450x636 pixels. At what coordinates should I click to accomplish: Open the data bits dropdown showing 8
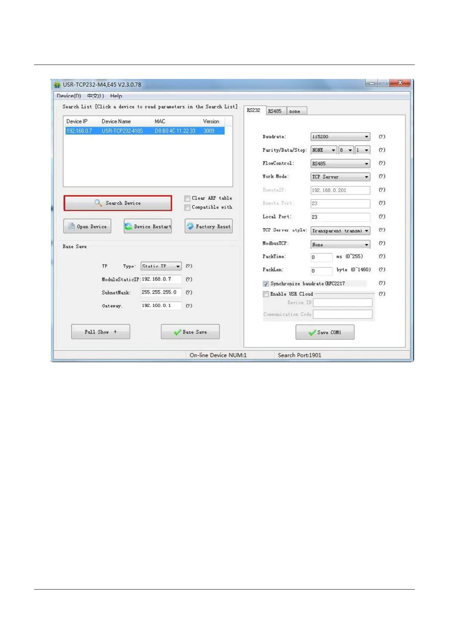click(346, 150)
